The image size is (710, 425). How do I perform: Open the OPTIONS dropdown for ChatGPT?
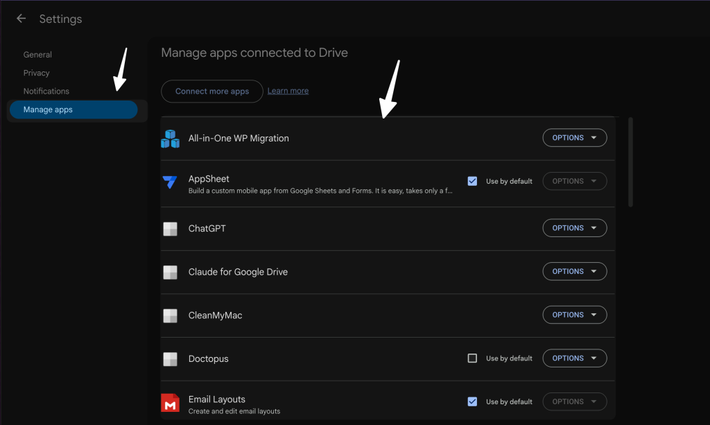[x=574, y=227]
